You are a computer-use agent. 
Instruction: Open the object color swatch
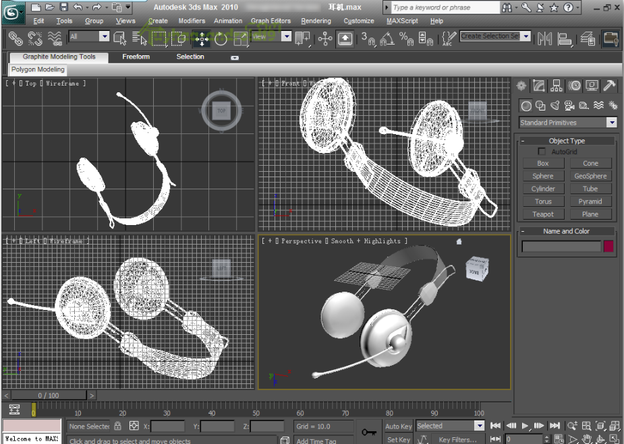(608, 247)
